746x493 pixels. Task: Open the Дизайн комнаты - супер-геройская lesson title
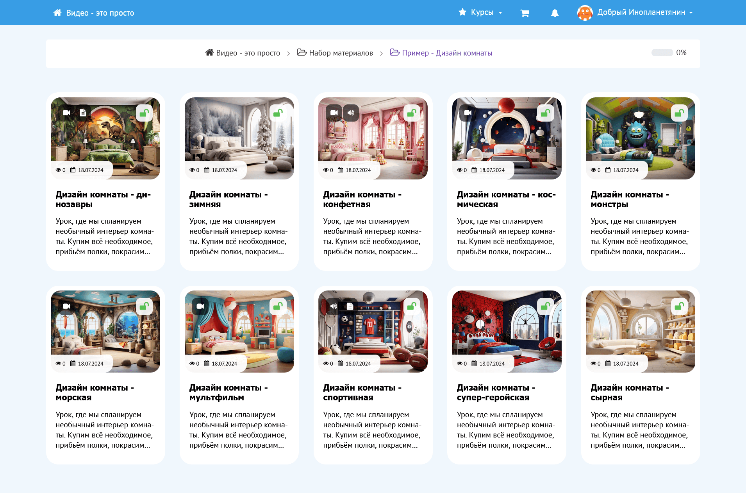(496, 393)
